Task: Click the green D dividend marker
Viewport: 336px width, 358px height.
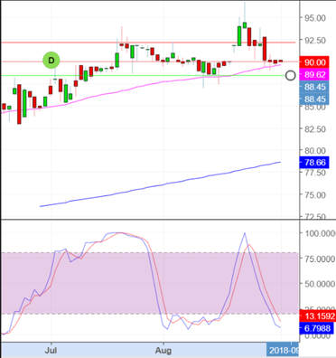Action: coord(51,61)
